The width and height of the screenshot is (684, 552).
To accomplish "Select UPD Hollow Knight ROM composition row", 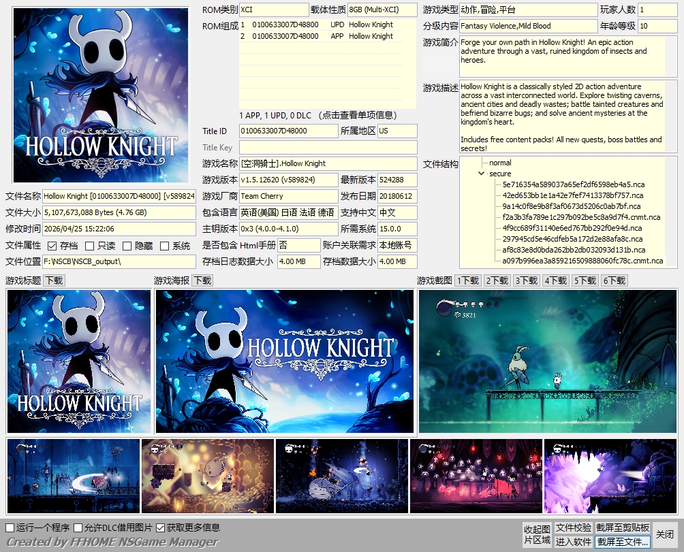I will coord(321,25).
